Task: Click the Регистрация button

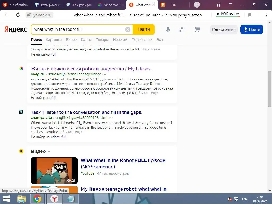Action: pos(224,29)
